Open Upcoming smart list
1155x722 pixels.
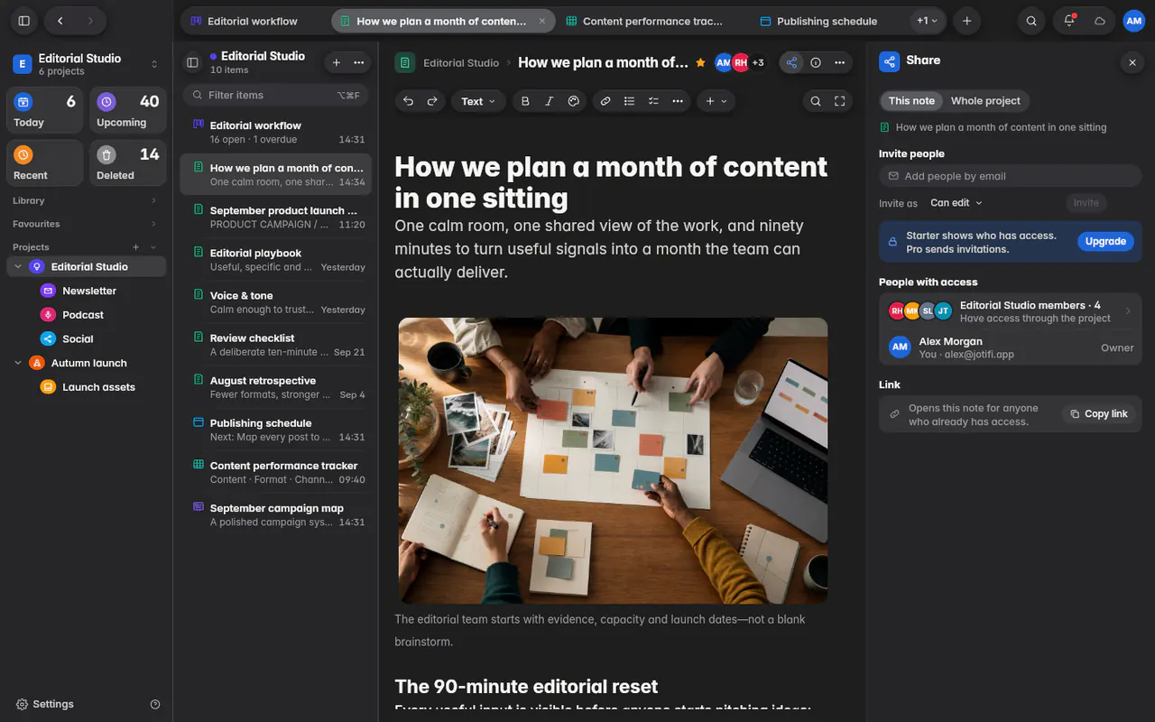[127, 111]
